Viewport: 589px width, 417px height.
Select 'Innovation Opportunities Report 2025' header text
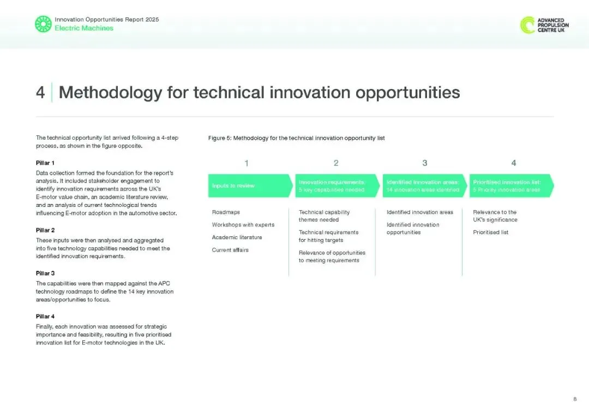pyautogui.click(x=107, y=20)
